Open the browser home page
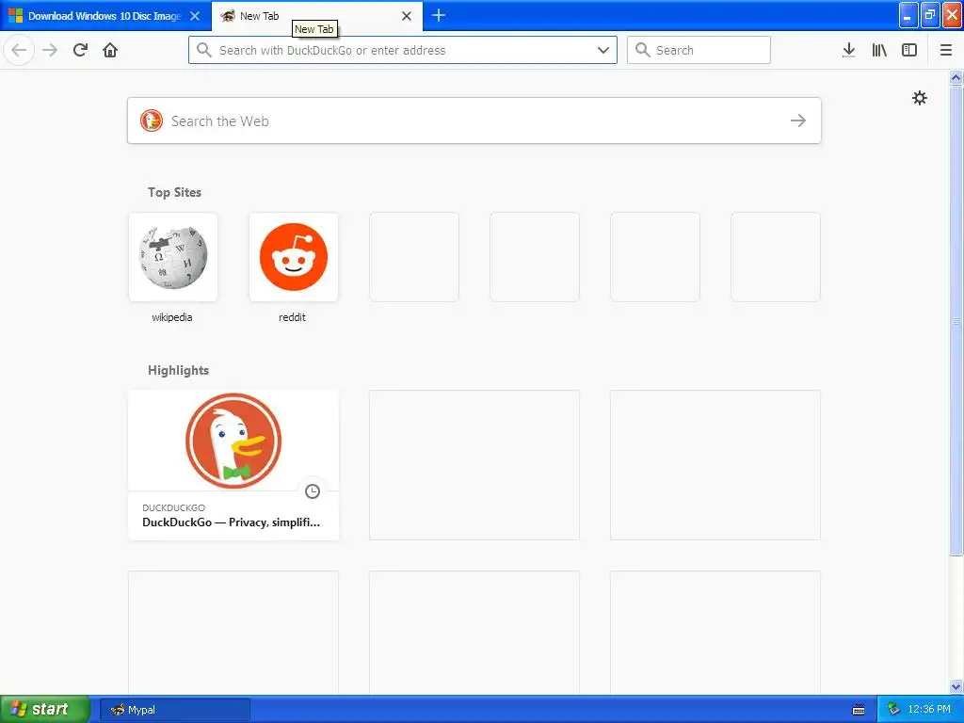Viewport: 964px width, 723px height. click(x=110, y=50)
